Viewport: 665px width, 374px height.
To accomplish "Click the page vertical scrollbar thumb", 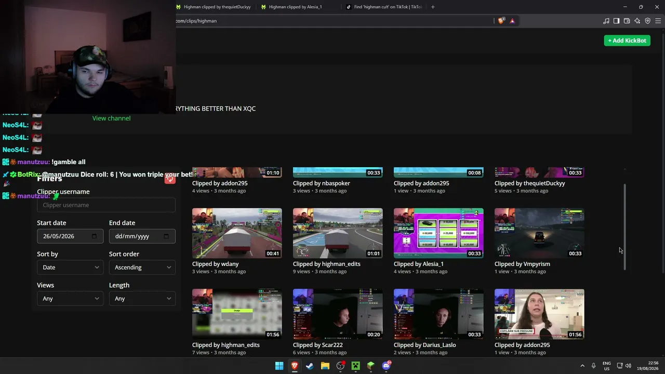I will pos(625,226).
